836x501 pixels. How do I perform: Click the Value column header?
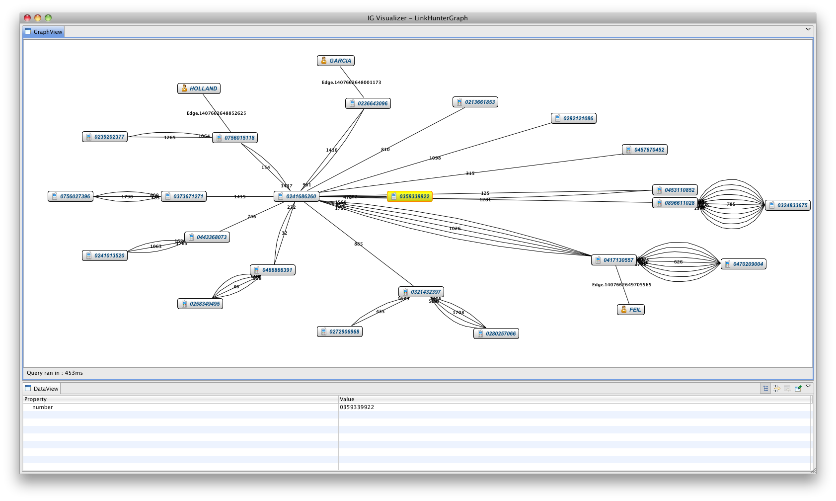point(574,399)
